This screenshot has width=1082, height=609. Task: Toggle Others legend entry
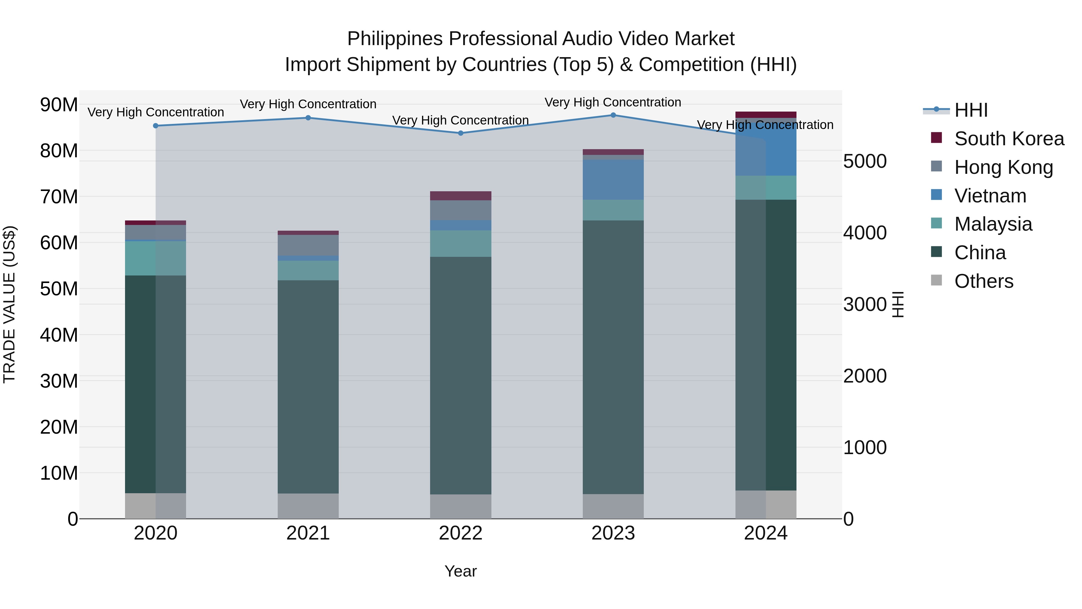click(x=972, y=281)
